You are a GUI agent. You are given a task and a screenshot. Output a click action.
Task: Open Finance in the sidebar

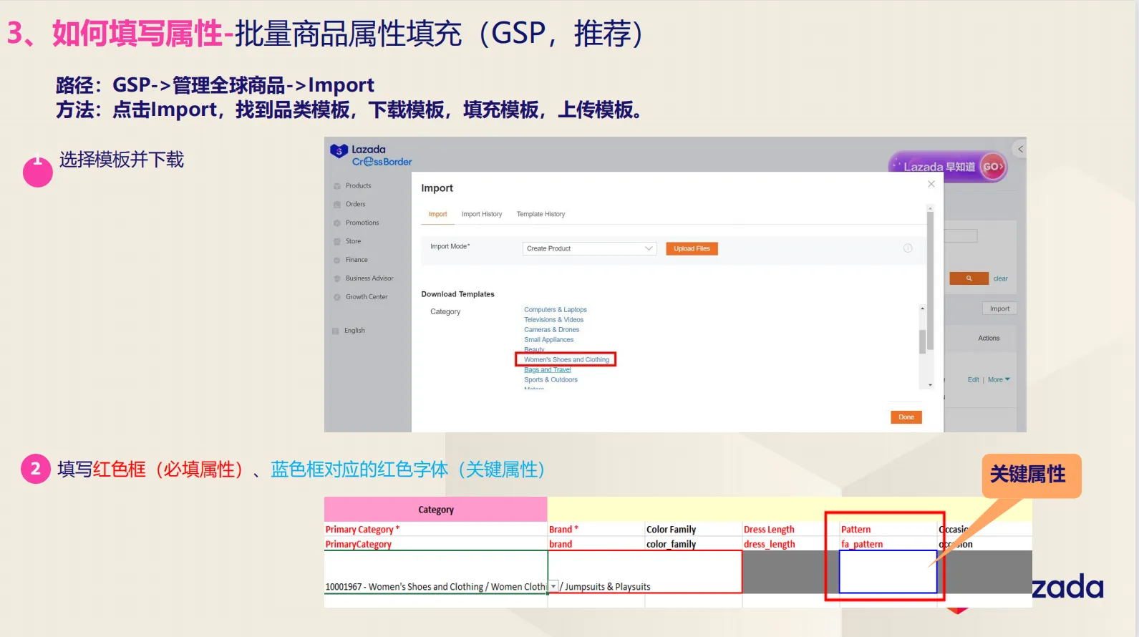pos(357,260)
